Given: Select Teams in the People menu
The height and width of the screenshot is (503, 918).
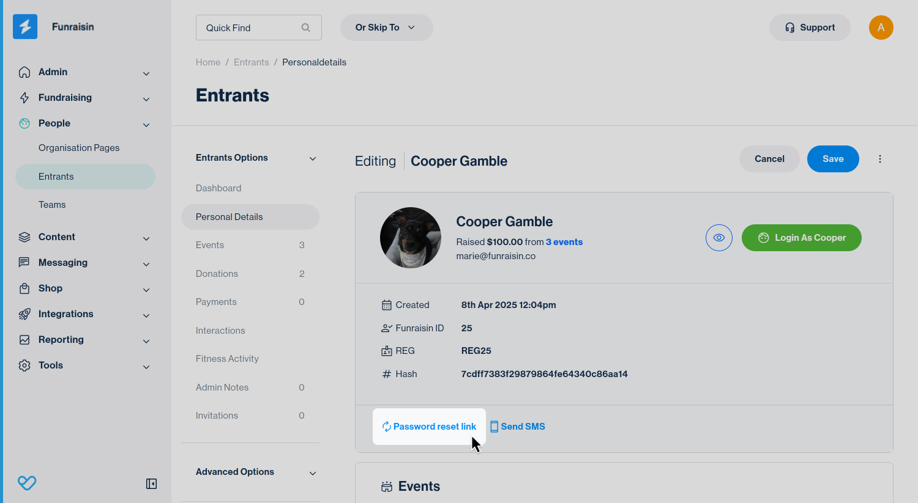Looking at the screenshot, I should 52,205.
